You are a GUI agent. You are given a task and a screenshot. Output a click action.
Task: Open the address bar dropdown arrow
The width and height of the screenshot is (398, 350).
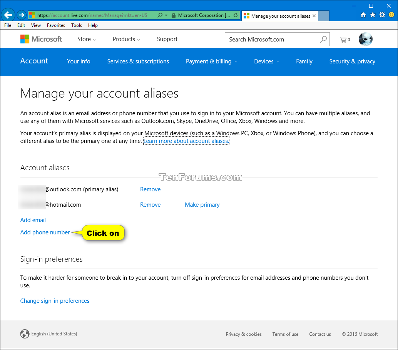point(166,15)
